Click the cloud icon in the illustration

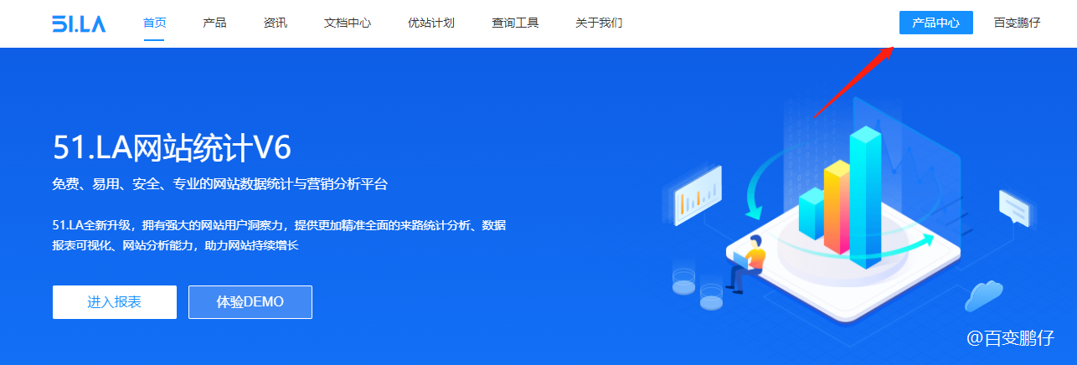[983, 296]
